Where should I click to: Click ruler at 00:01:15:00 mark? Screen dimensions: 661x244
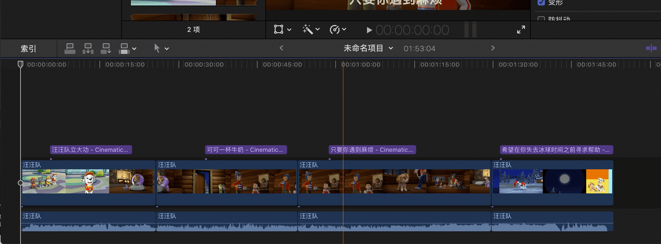point(440,64)
